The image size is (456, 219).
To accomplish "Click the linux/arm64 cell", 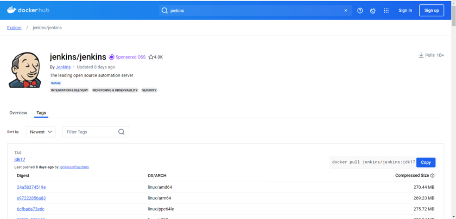I will pyautogui.click(x=159, y=198).
